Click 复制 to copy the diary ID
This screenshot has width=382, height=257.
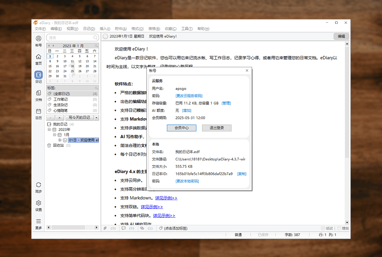coord(242,174)
